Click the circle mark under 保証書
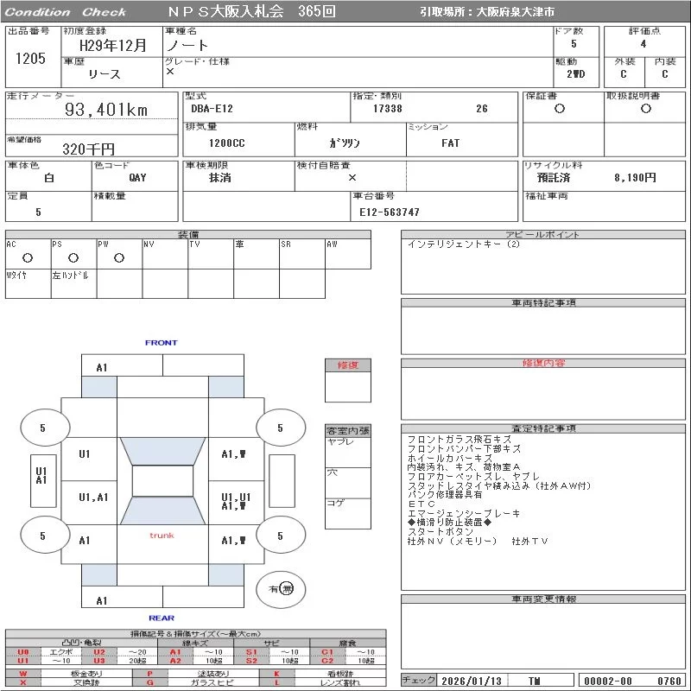 pos(560,109)
